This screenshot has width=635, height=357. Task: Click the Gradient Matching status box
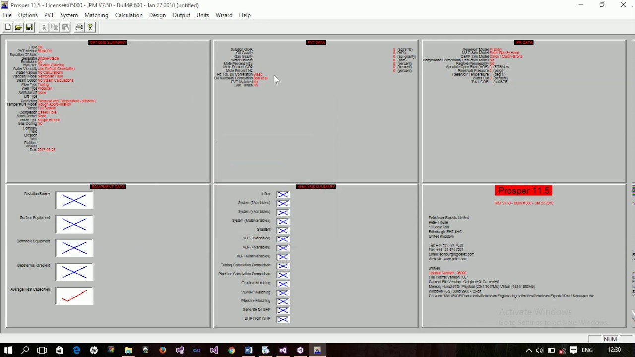283,283
